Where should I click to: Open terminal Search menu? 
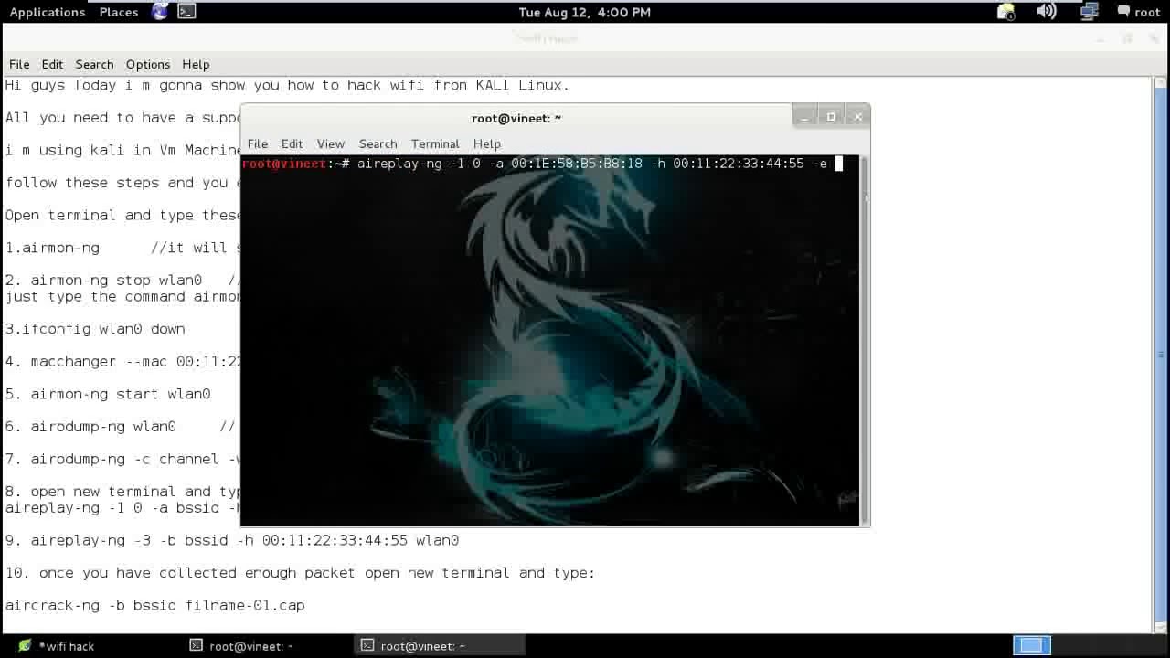coord(378,143)
